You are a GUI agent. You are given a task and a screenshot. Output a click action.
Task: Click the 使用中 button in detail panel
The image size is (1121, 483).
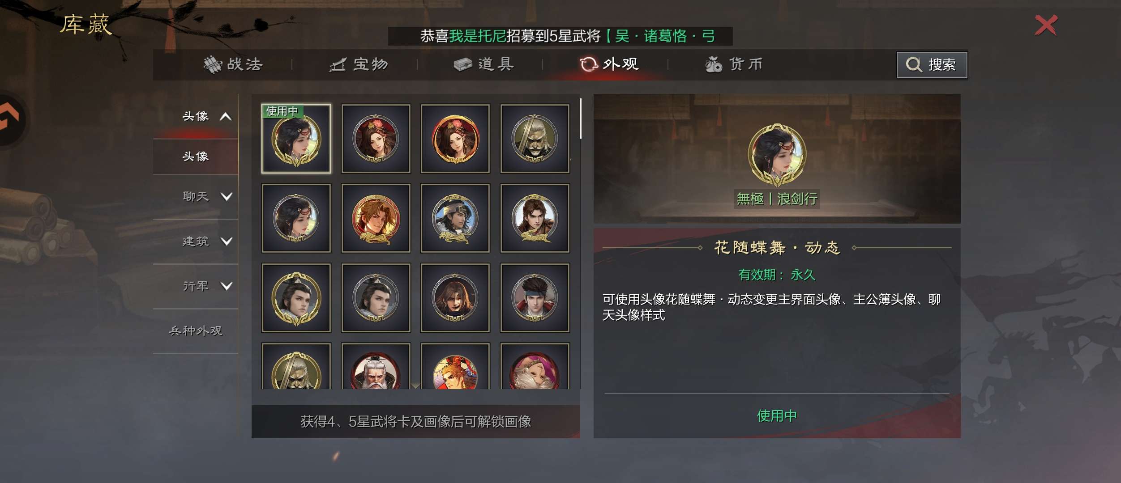coord(777,416)
